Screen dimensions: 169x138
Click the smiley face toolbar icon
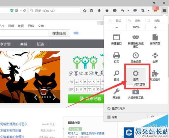[x=115, y=10]
